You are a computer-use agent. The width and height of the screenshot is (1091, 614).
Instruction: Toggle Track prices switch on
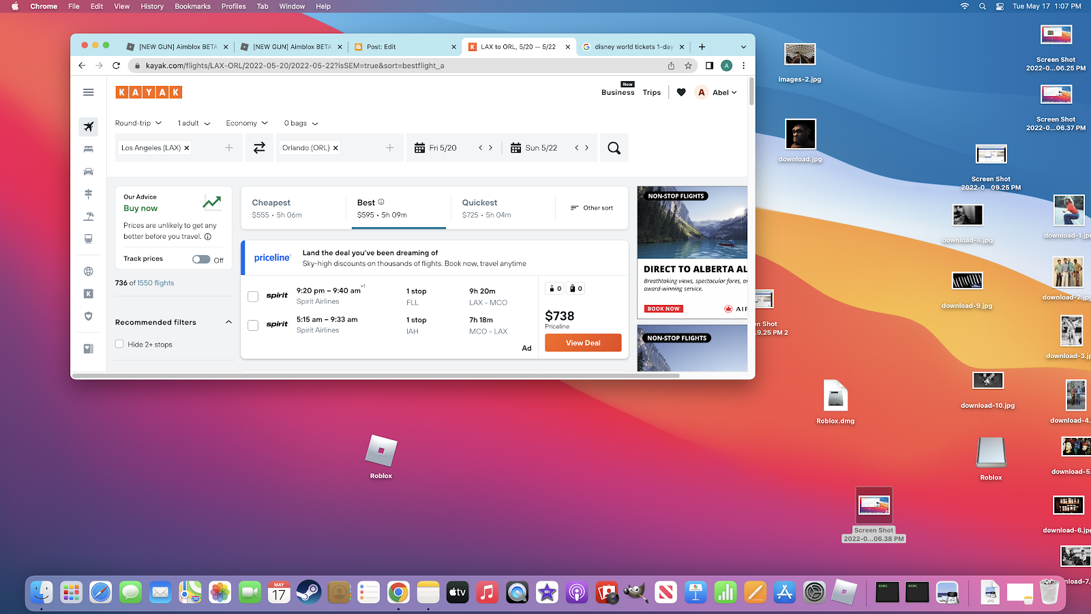pos(201,259)
